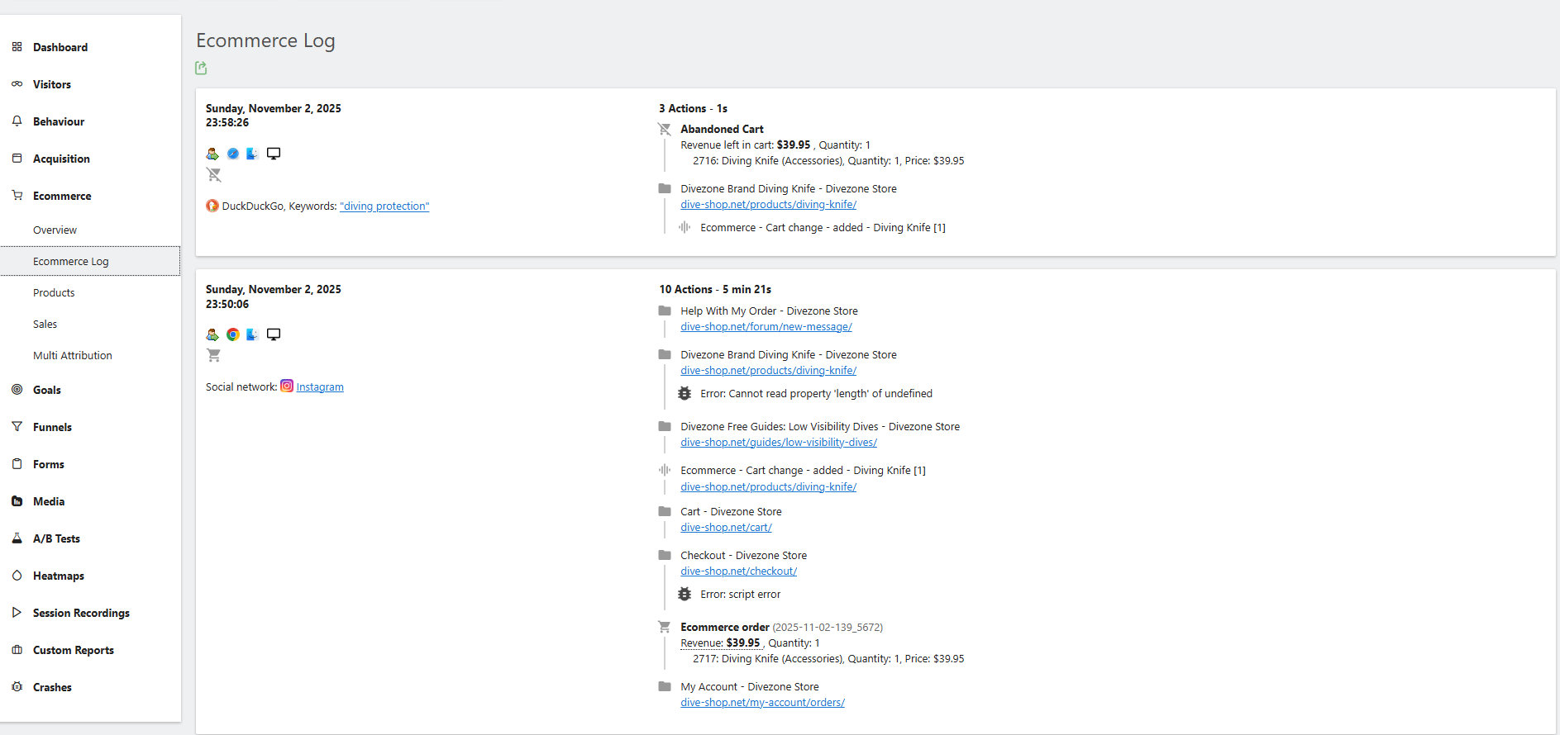Click the Safari browser icon in 23:58:26 visit
The width and height of the screenshot is (1560, 735).
pyautogui.click(x=233, y=154)
